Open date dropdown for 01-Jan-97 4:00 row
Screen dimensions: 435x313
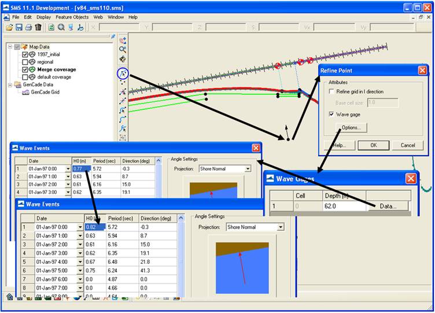[80, 262]
